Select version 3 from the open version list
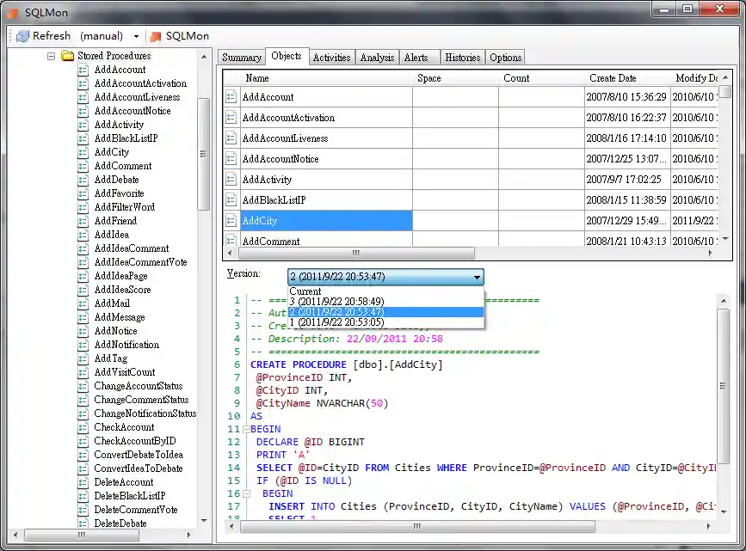The image size is (746, 551). click(x=336, y=302)
